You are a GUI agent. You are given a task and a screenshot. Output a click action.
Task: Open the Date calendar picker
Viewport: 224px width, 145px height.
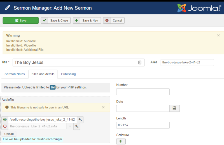tap(174, 108)
